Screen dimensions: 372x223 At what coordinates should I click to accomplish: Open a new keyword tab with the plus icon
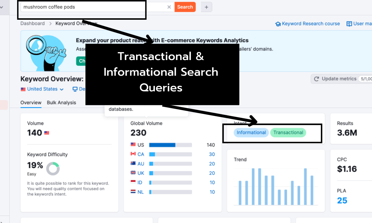coord(206,7)
